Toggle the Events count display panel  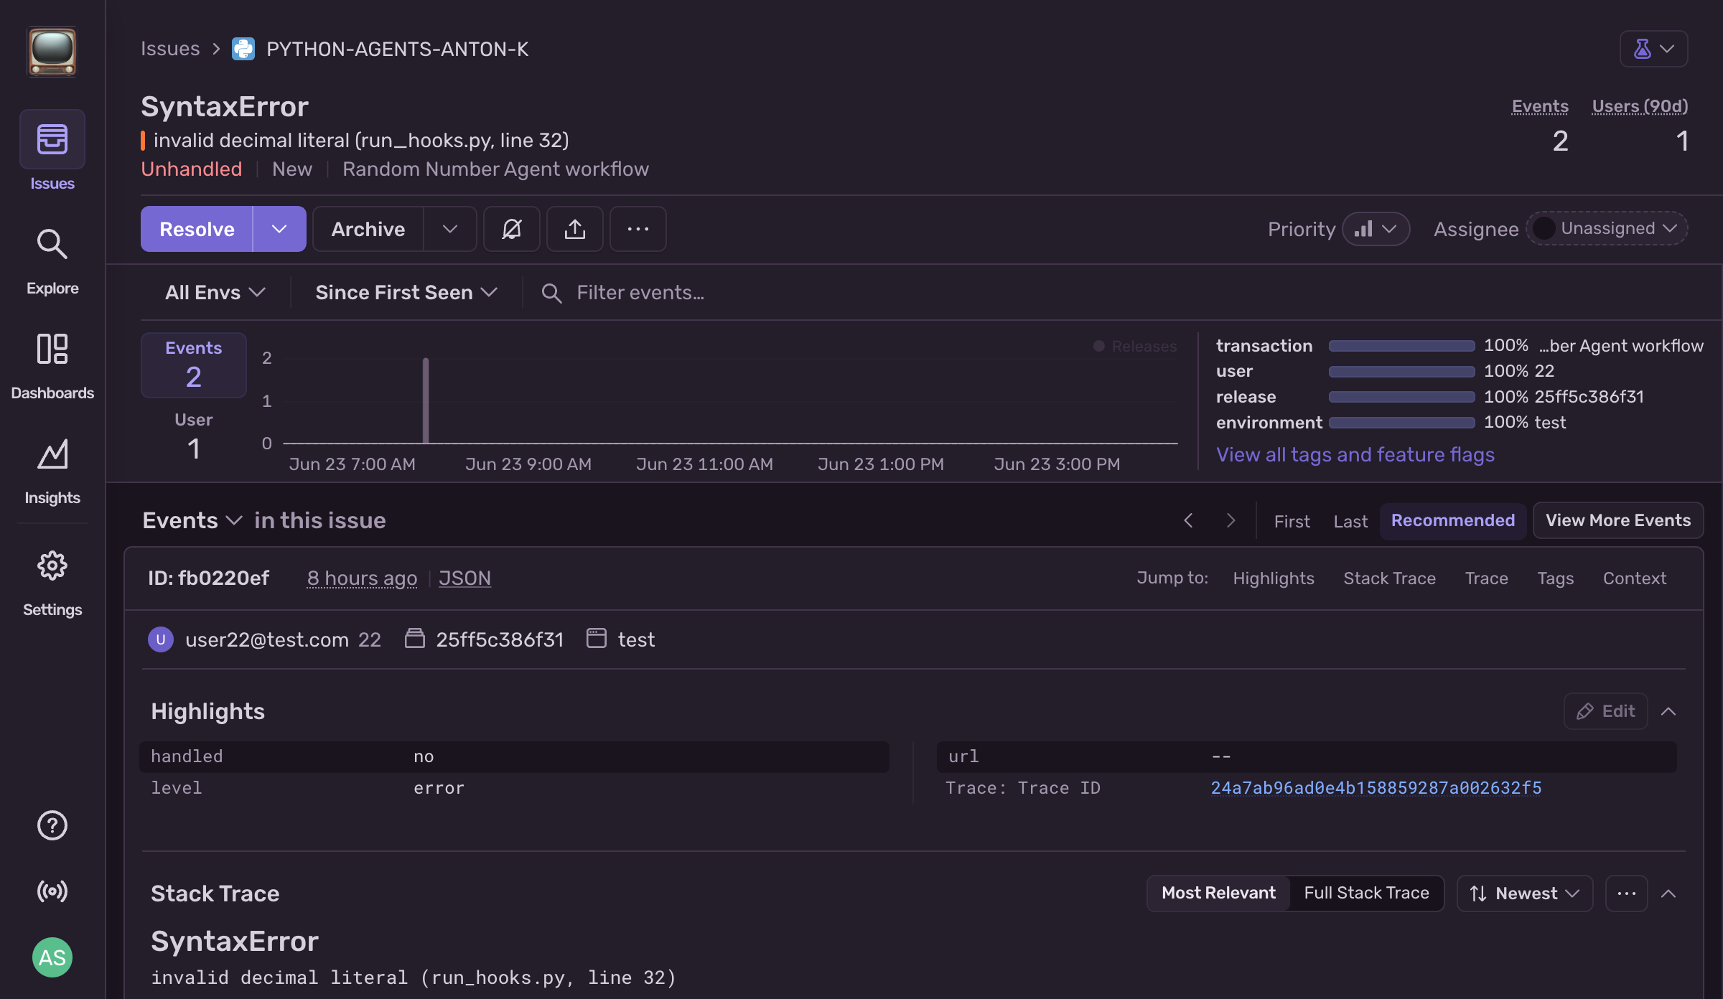tap(193, 365)
